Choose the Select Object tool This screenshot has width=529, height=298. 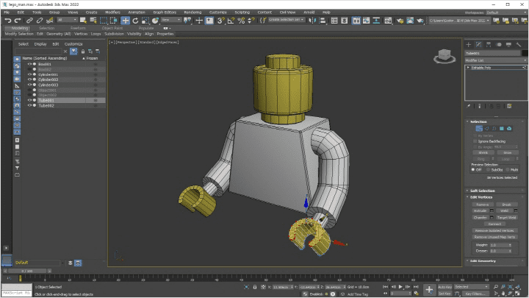83,21
